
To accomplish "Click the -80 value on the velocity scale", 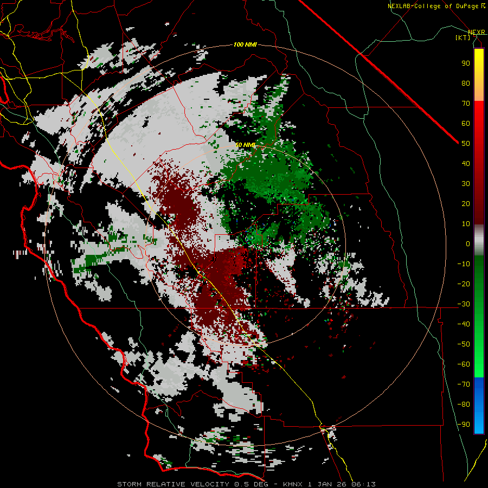I will (464, 404).
